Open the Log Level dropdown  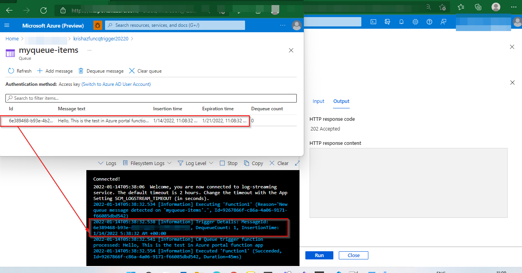[196, 163]
